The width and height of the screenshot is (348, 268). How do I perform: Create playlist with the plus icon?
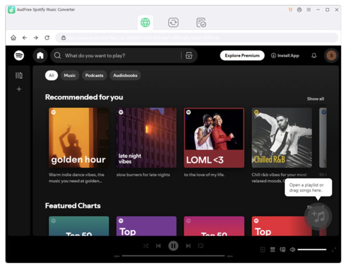pos(19,89)
